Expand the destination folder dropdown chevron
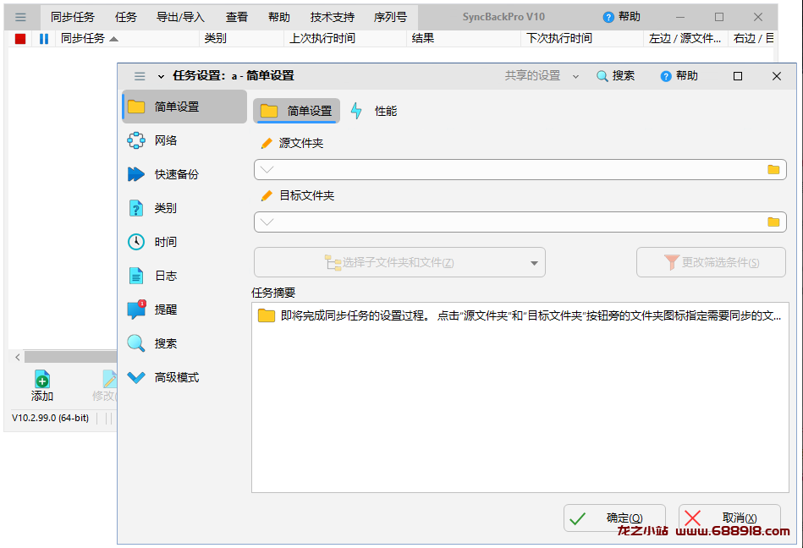This screenshot has height=548, width=803. (x=267, y=222)
